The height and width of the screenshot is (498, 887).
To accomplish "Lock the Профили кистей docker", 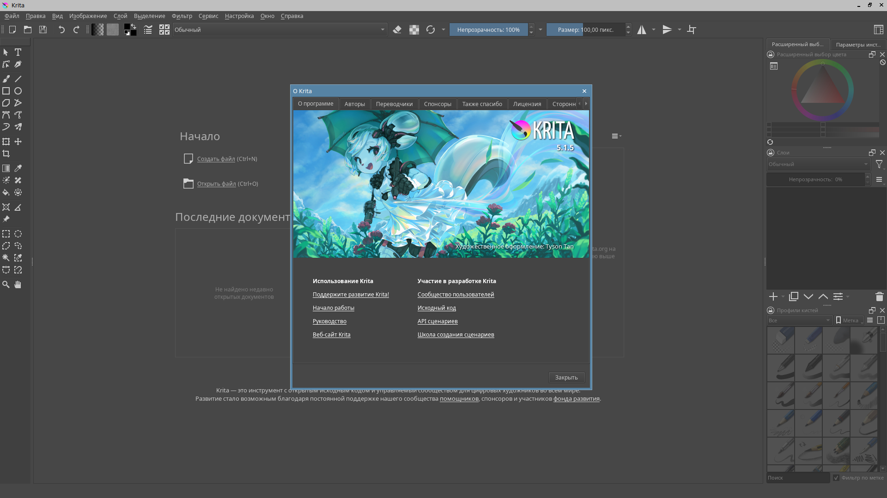I will pos(771,310).
